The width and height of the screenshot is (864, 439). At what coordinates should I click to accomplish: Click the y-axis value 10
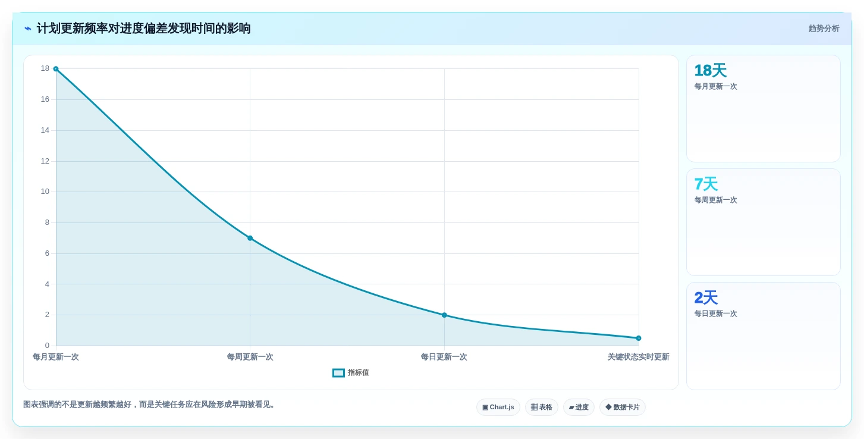tap(45, 192)
